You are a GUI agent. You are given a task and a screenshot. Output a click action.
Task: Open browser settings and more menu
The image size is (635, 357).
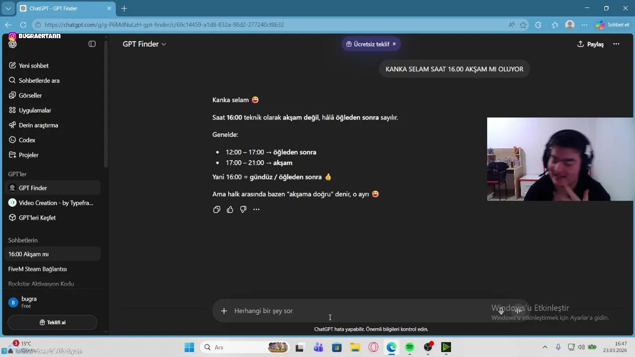[x=585, y=25]
